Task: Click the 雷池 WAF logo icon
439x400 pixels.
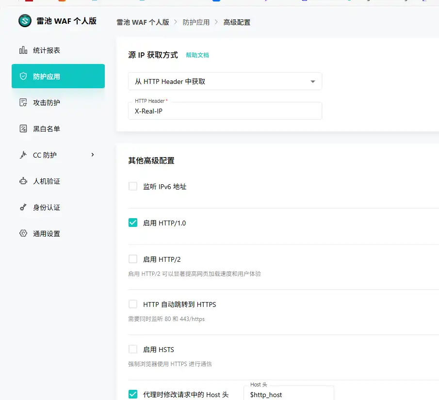Action: (24, 21)
